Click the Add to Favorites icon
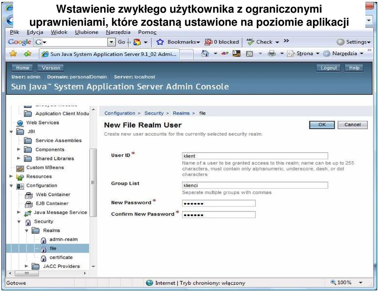This screenshot has height=291, width=378. (28, 54)
